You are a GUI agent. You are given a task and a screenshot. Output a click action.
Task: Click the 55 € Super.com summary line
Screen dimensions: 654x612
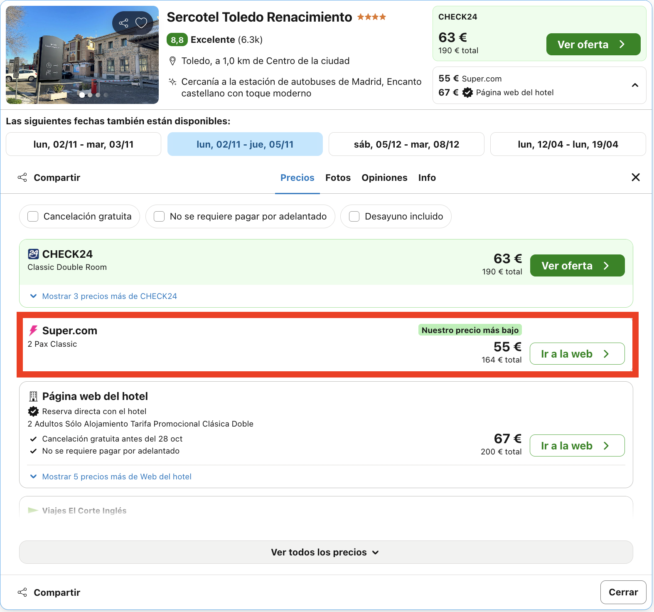tap(470, 79)
